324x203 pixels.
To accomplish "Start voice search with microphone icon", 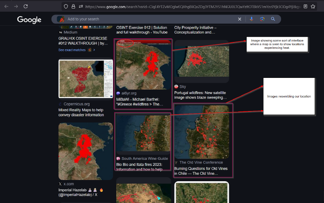I will 252,19.
